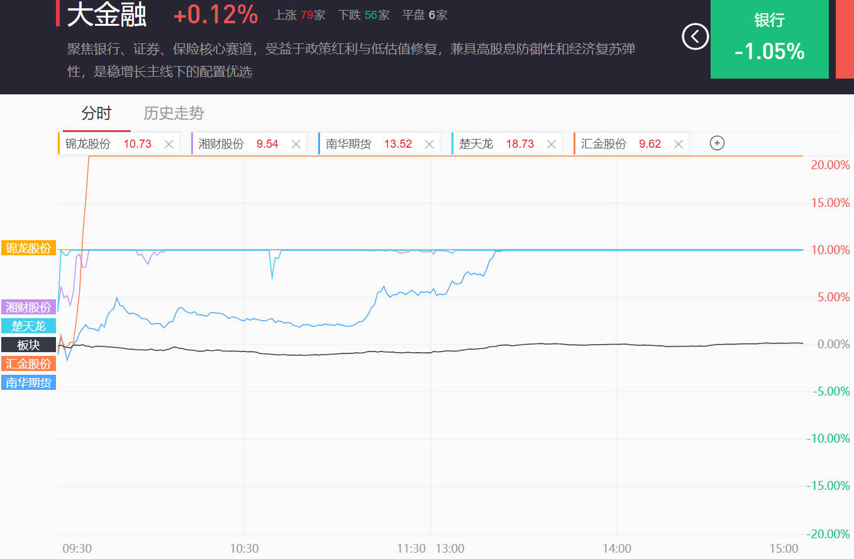
Task: Toggle the 汇金股份 legend label
Action: (28, 363)
